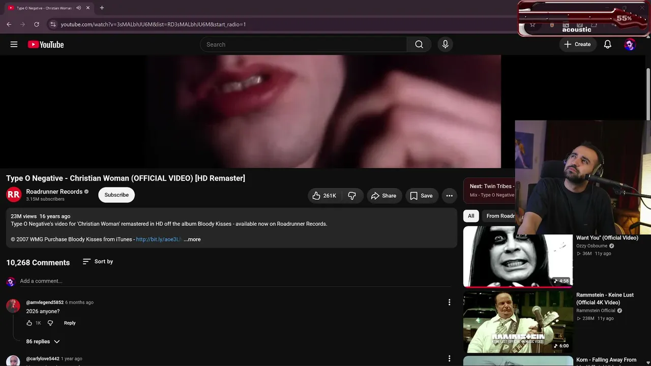Open the Create dropdown button
651x366 pixels.
[x=577, y=44]
